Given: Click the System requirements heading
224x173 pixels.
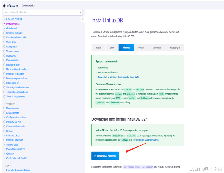Looking at the screenshot, I should [x=107, y=62].
